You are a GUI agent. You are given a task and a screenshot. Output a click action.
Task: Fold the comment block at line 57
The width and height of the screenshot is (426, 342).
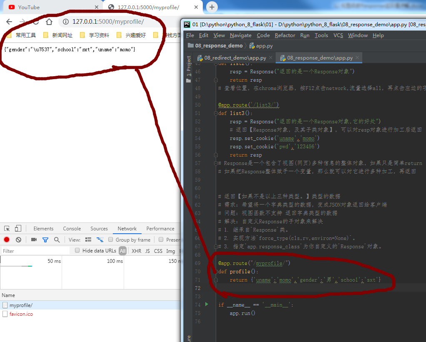click(x=216, y=163)
